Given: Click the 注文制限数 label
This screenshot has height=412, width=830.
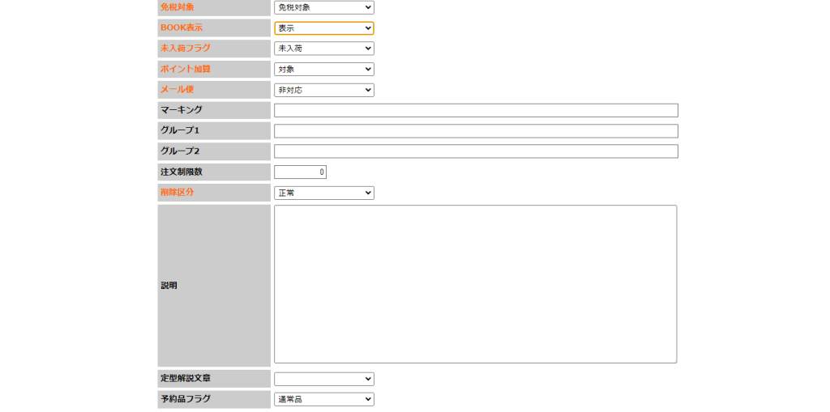Looking at the screenshot, I should 181,172.
